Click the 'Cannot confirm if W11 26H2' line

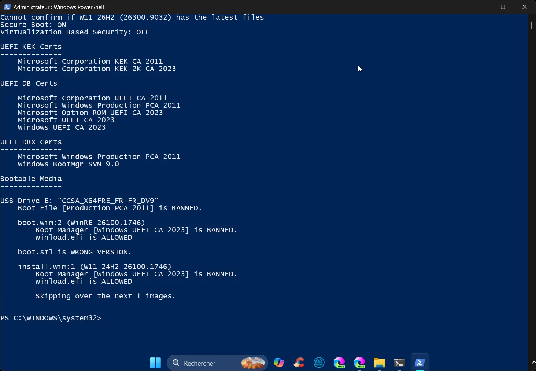(x=132, y=18)
